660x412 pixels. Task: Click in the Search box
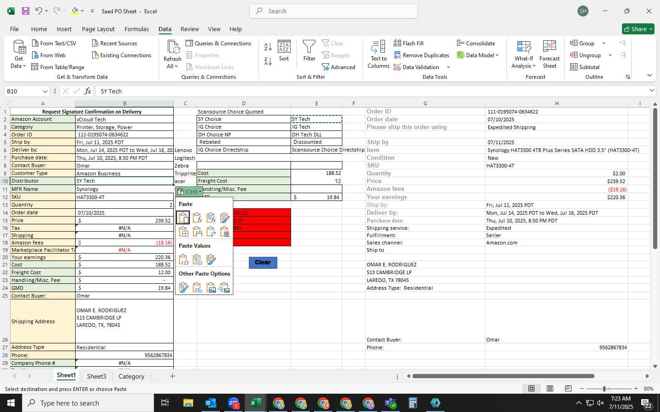334,11
